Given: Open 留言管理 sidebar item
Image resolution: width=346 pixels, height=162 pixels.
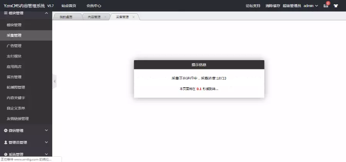Looking at the screenshot, I should click(x=26, y=77).
